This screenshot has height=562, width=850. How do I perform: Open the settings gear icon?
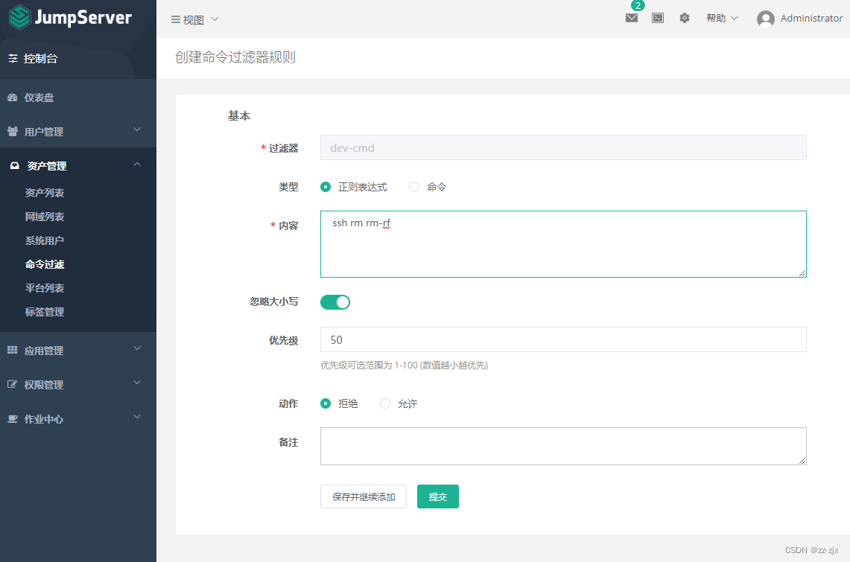[684, 18]
